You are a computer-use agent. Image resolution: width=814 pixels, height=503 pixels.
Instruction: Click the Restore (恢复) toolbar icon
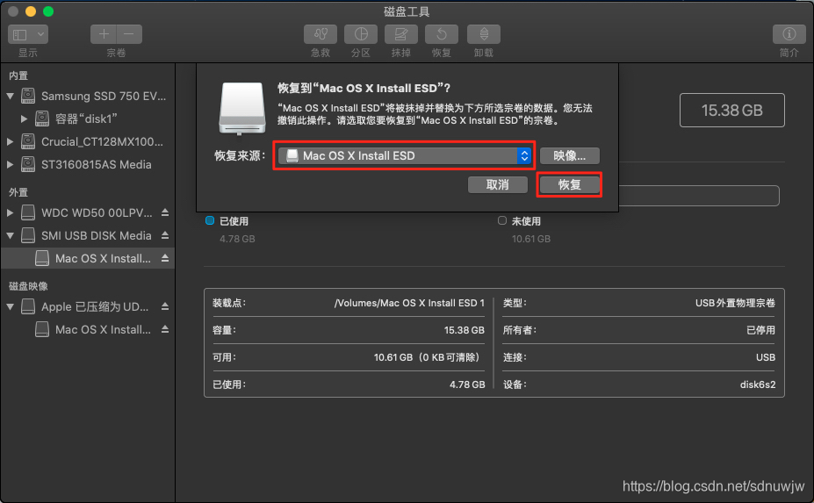click(442, 34)
